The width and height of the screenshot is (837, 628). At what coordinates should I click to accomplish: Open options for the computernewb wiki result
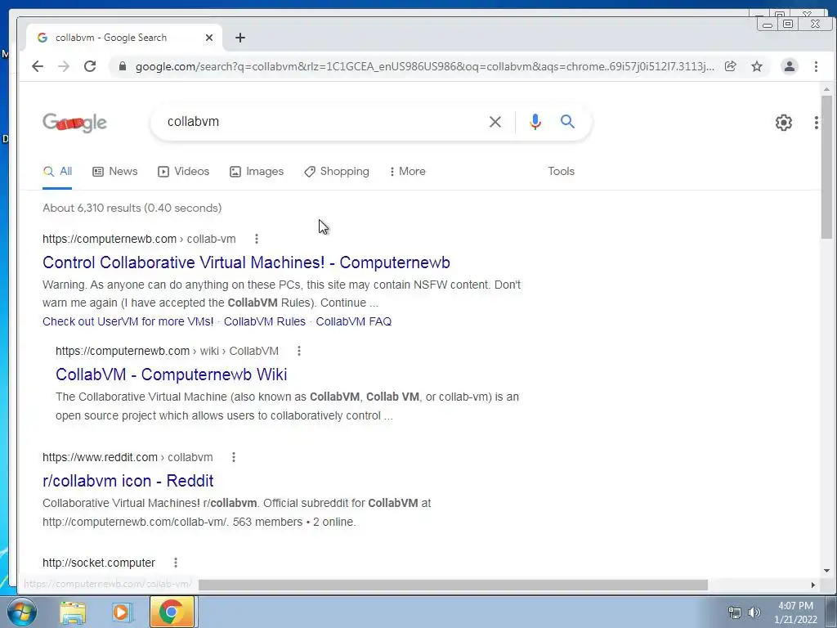(299, 351)
